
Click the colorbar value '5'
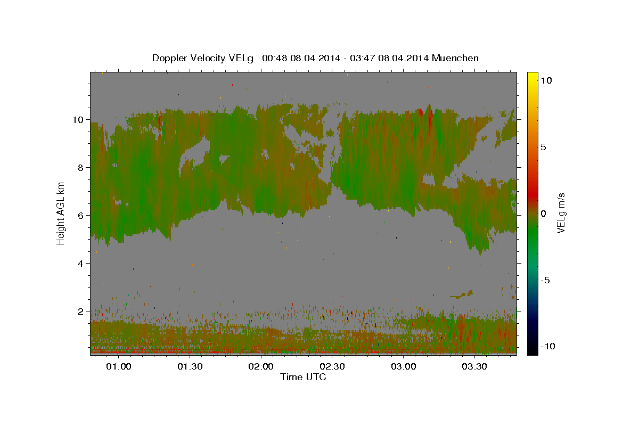[544, 147]
